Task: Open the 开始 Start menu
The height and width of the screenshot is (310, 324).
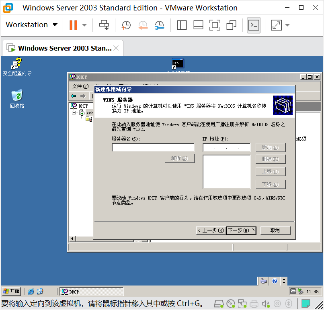Action: coord(12,291)
